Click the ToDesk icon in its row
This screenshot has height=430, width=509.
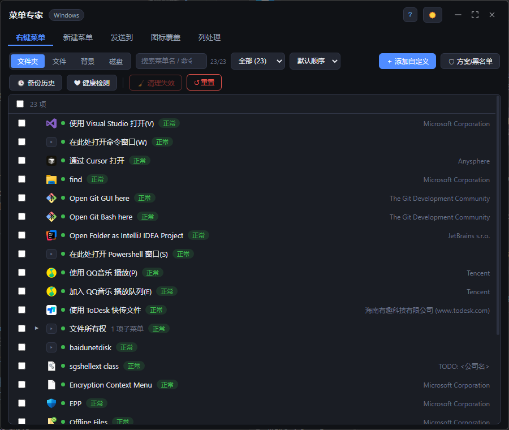(x=51, y=310)
